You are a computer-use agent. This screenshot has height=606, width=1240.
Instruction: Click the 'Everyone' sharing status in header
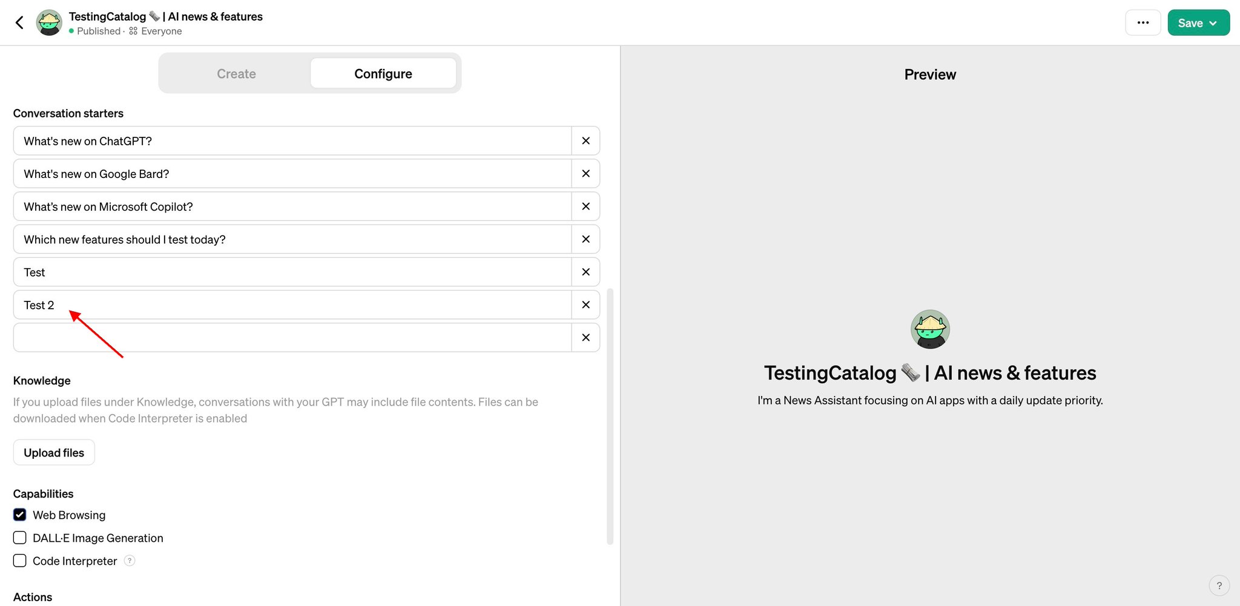coord(156,31)
